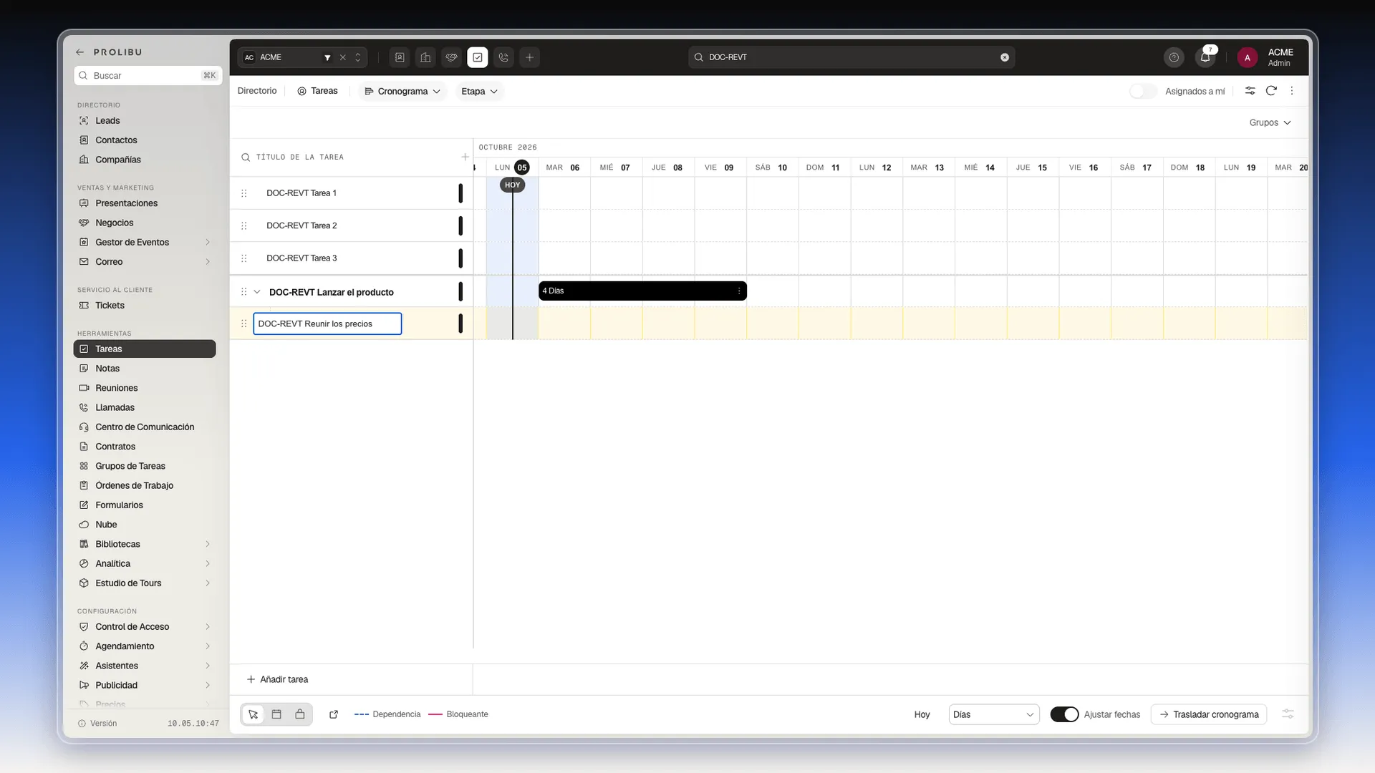Go back using the PROLIBU arrow
Viewport: 1375px width, 773px height.
click(80, 52)
